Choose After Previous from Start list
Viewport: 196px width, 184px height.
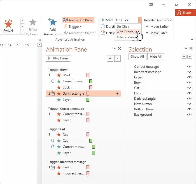128,37
